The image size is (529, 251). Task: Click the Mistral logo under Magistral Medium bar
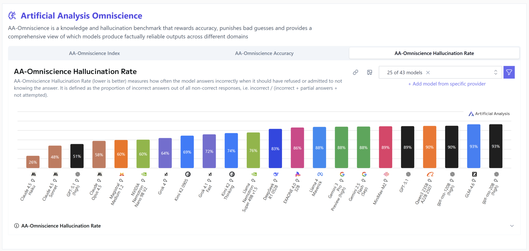click(122, 174)
